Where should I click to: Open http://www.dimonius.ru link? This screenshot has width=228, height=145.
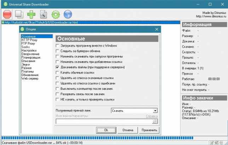click(x=211, y=16)
